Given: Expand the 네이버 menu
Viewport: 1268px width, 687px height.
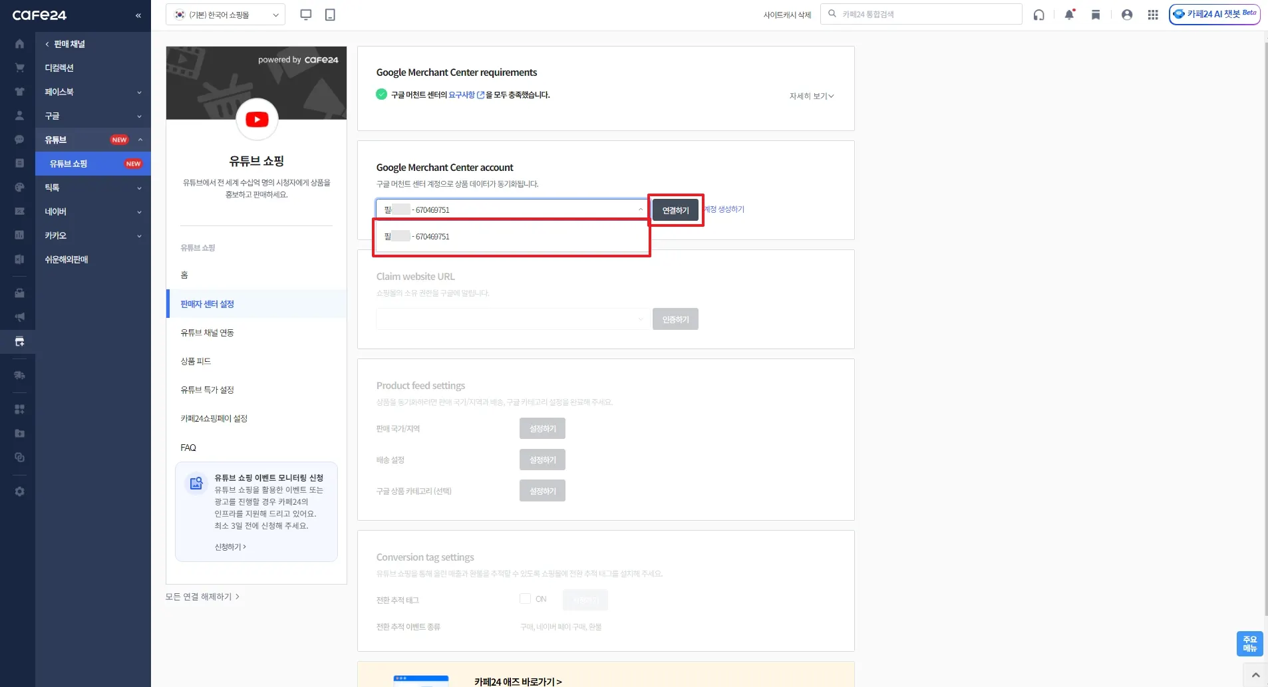Looking at the screenshot, I should click(93, 211).
